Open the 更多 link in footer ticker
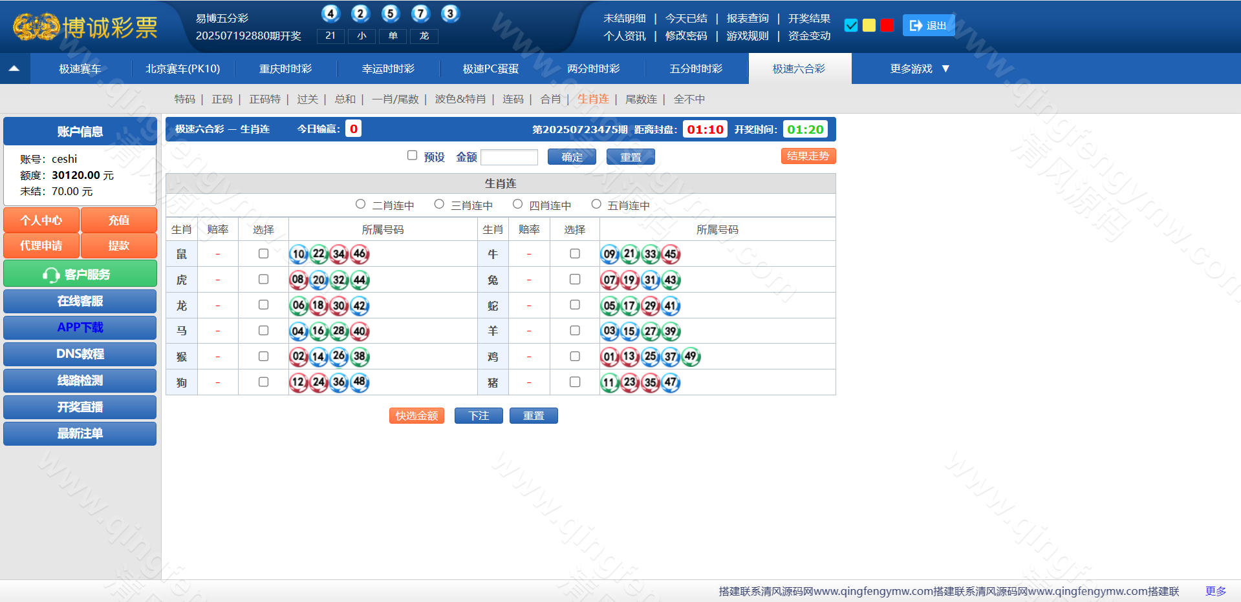Viewport: 1241px width, 602px height. (1215, 591)
